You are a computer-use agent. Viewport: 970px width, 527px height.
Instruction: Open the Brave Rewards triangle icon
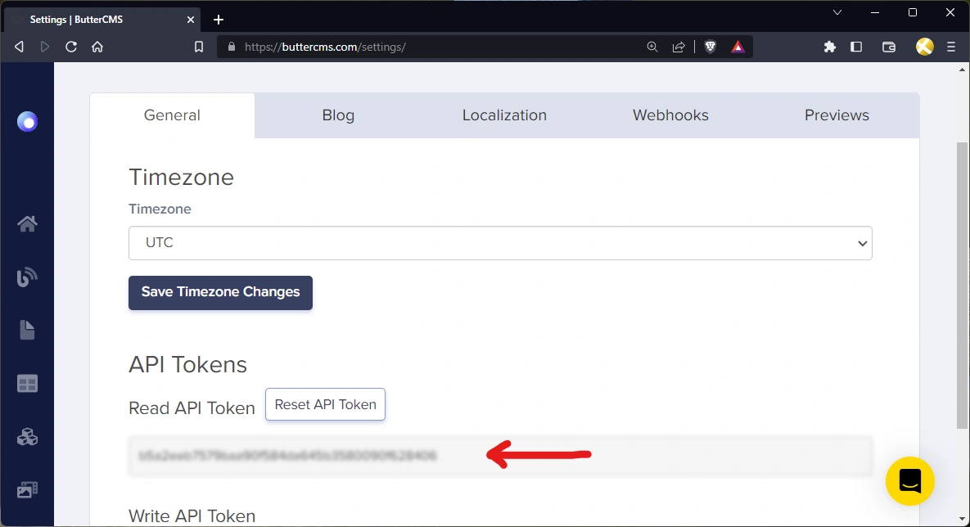tap(738, 47)
